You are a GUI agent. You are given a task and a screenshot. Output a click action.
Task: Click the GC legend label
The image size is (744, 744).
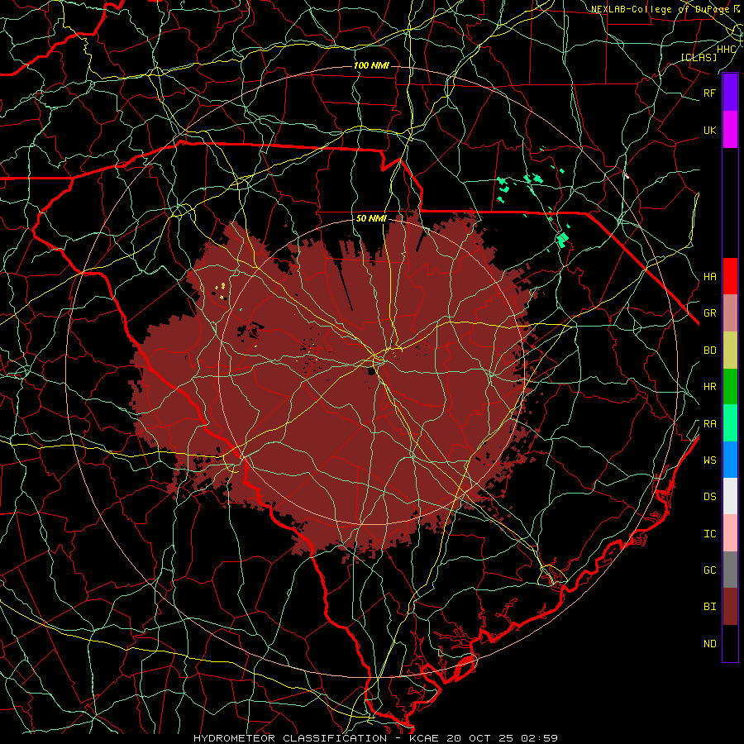tap(709, 570)
